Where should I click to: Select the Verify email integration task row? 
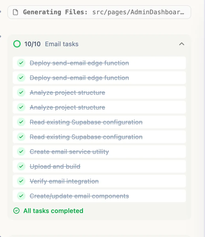[99, 181]
